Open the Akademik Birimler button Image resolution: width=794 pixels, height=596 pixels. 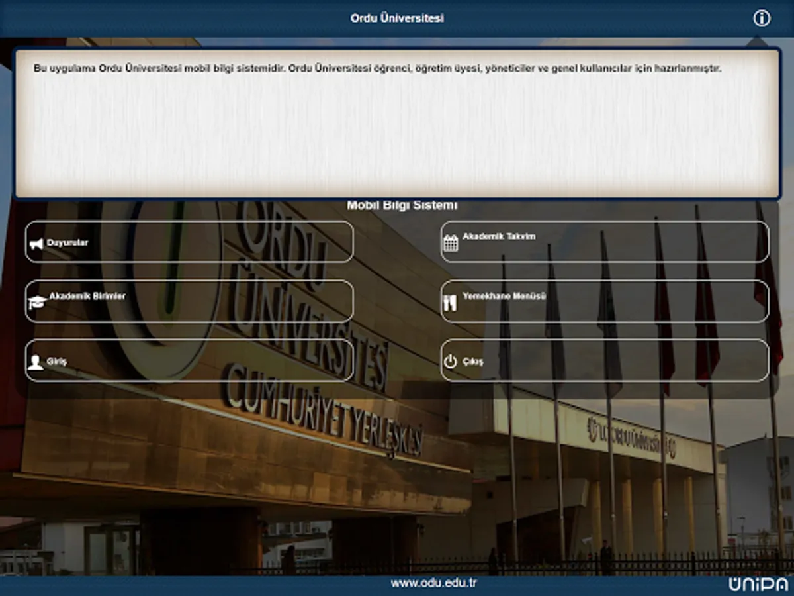189,301
